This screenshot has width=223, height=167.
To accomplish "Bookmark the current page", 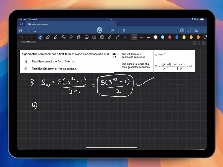I will click(189, 30).
